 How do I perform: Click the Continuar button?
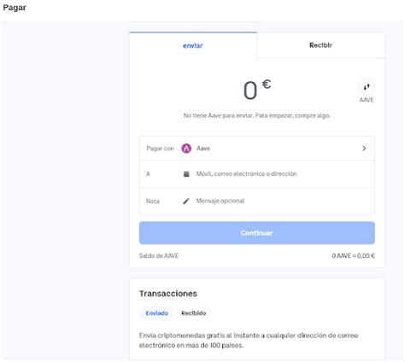tap(257, 233)
